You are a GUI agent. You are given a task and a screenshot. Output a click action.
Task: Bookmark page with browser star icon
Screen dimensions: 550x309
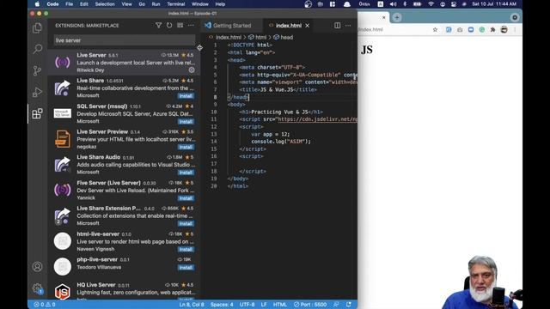(435, 30)
